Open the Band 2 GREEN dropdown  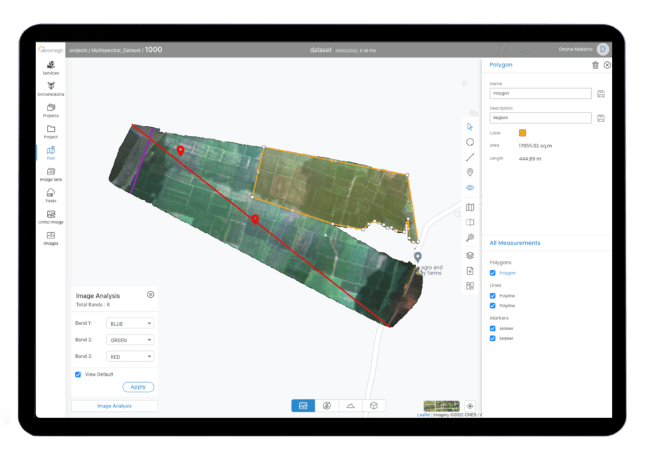(x=130, y=340)
